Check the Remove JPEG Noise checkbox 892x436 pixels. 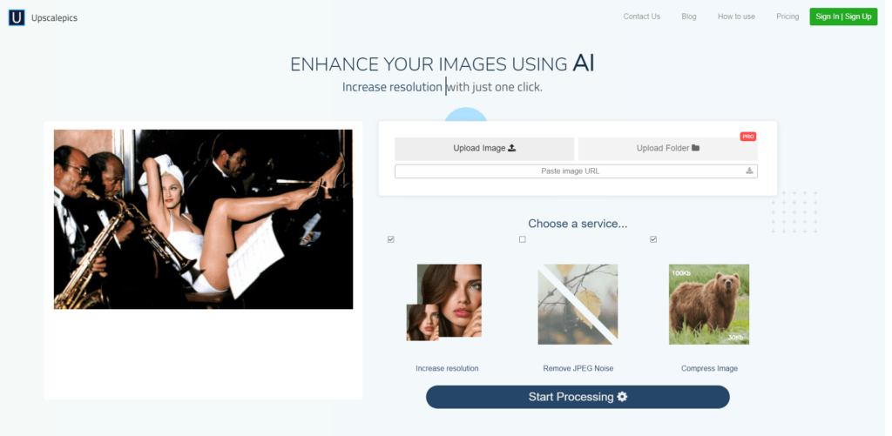pos(523,240)
